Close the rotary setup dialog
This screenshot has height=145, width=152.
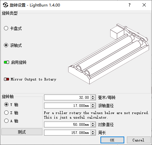pos(144,5)
